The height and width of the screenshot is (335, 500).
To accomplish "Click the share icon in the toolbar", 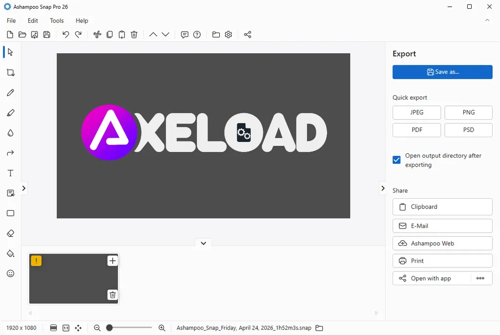I will [248, 35].
